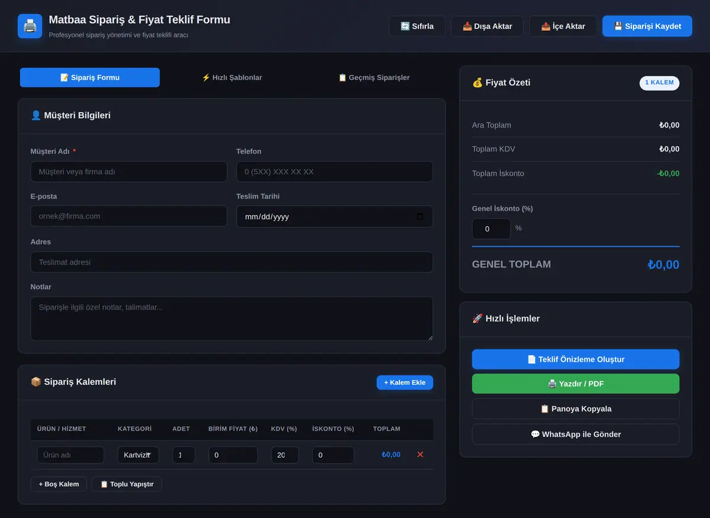Click the Ara Toplam label

click(492, 125)
